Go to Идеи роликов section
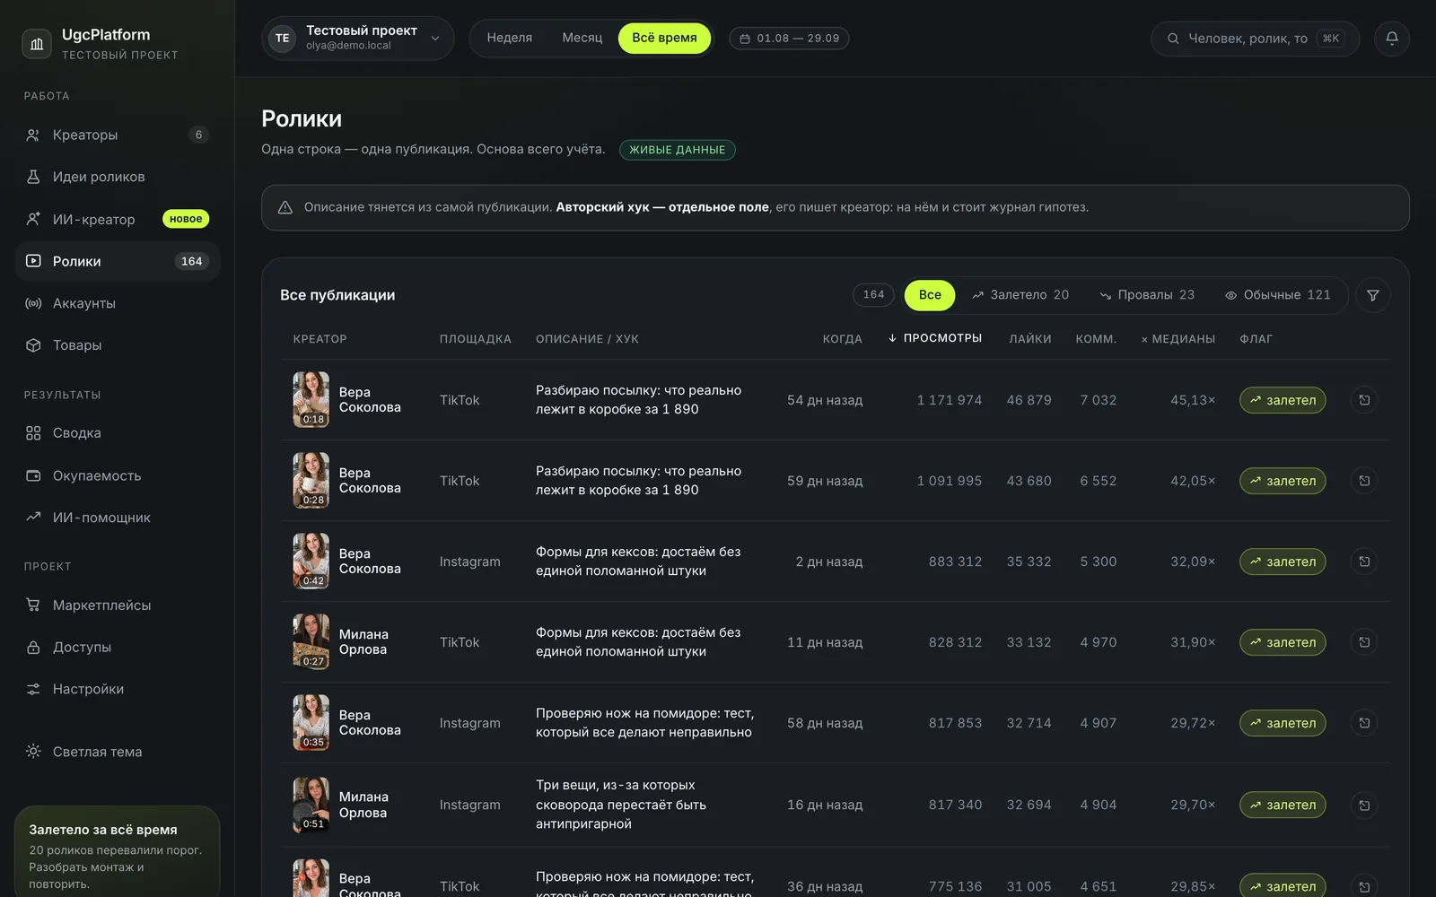The width and height of the screenshot is (1436, 897). tap(118, 177)
